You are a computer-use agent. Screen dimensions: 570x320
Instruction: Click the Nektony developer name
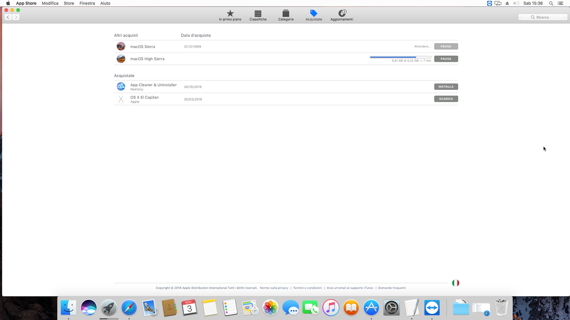(137, 89)
